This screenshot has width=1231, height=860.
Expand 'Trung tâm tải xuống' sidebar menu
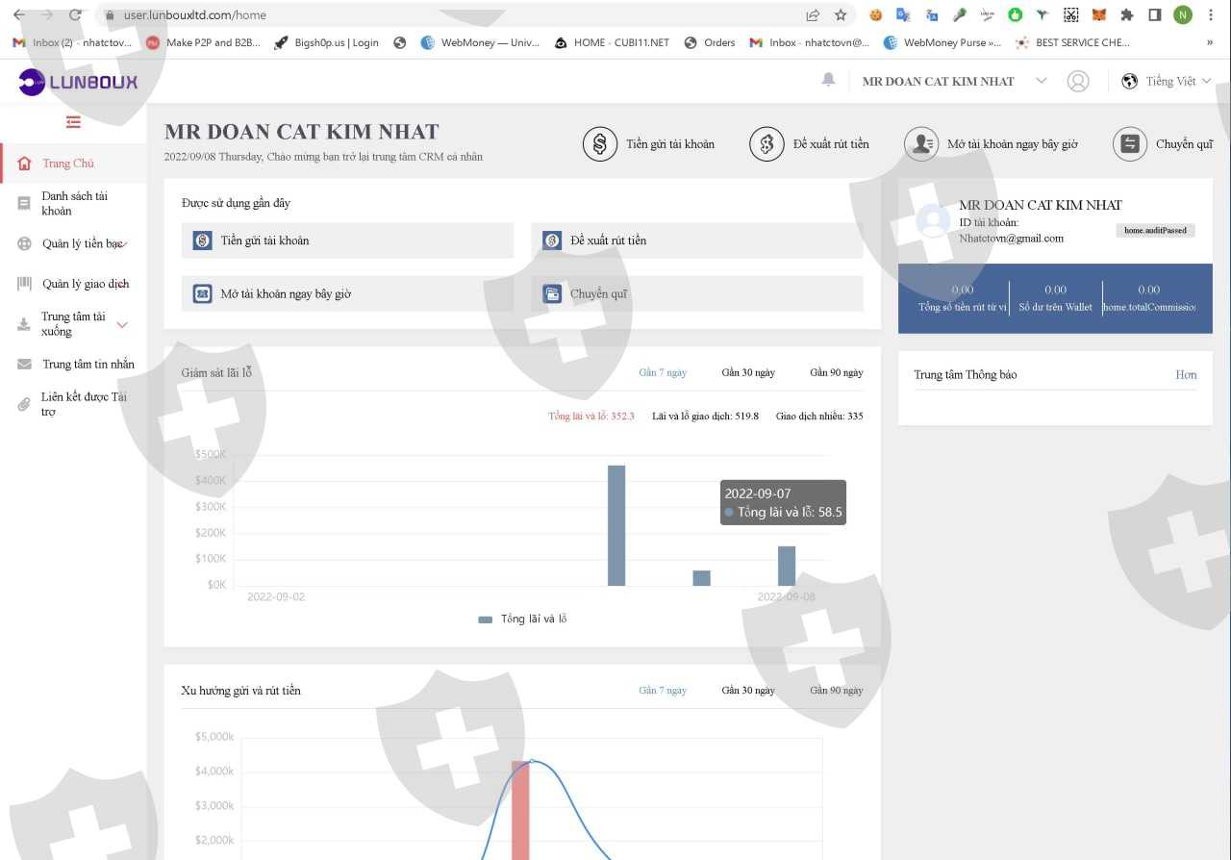tap(122, 324)
